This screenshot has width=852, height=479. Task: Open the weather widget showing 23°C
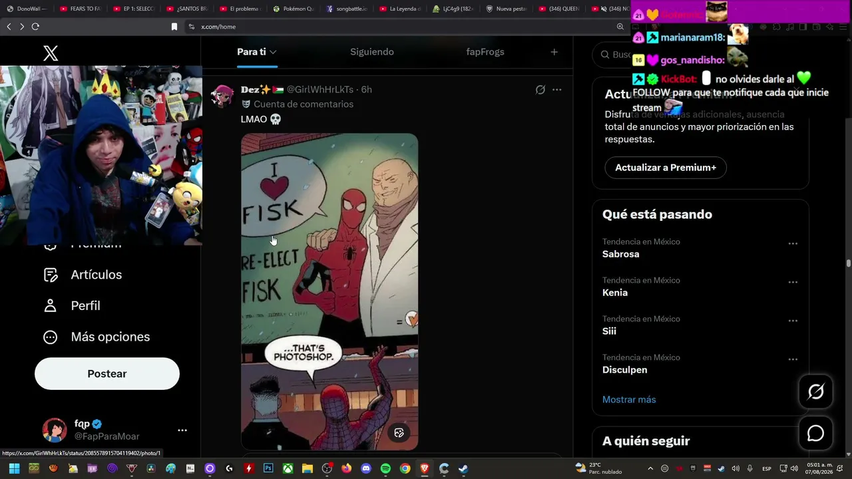point(598,468)
